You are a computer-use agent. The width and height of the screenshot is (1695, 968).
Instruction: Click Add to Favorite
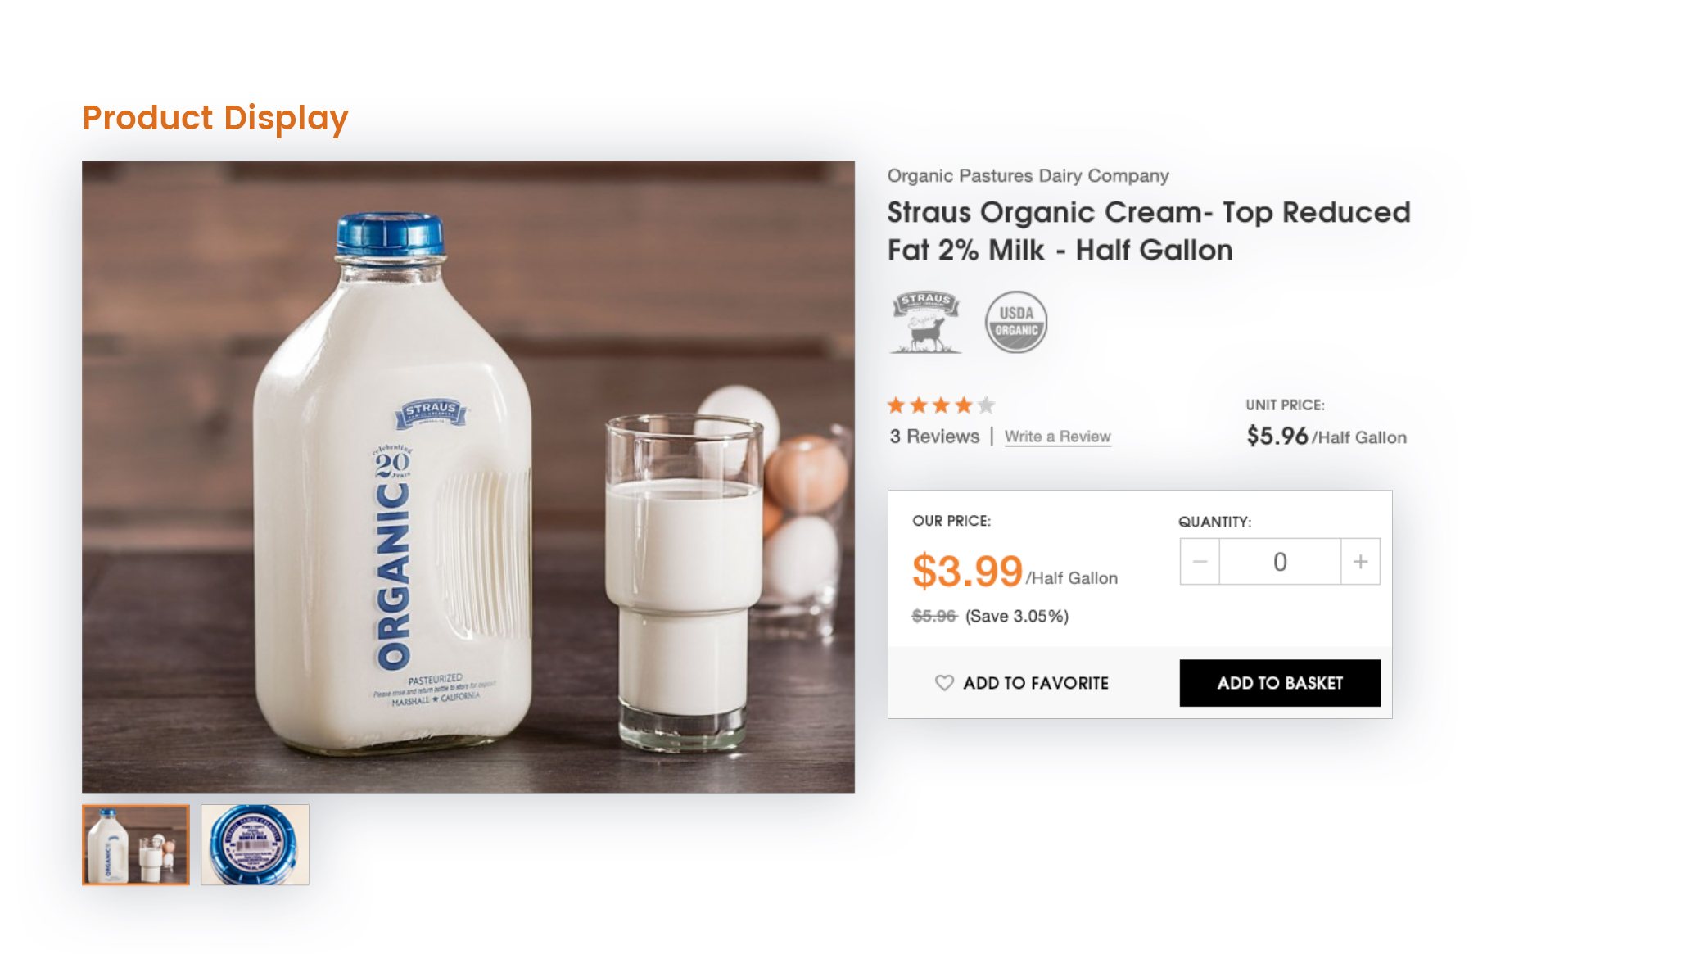tap(1022, 683)
